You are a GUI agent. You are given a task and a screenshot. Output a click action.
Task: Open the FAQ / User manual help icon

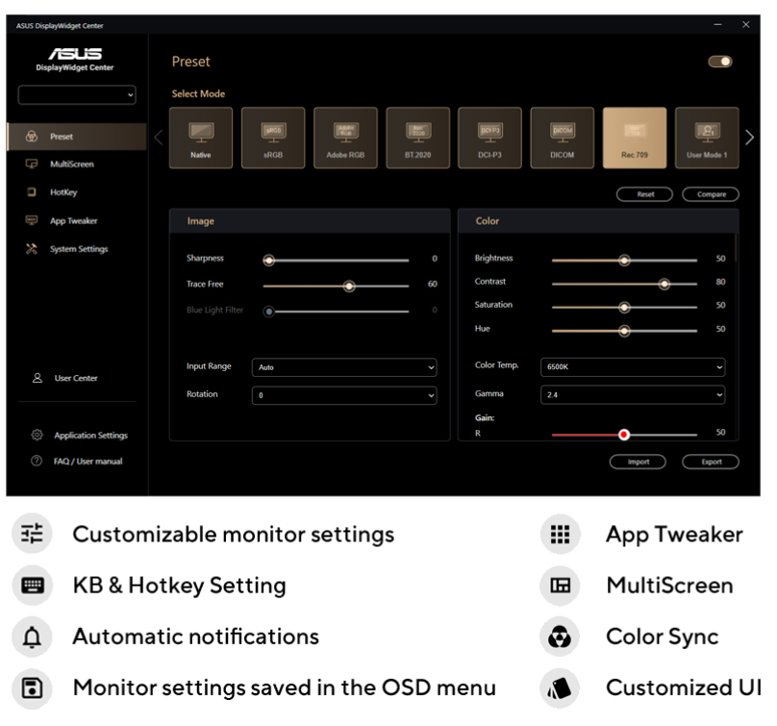coord(36,462)
